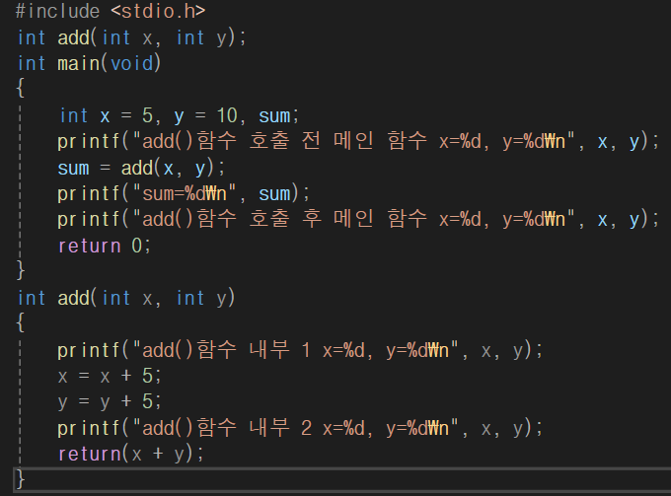Click the main function name

click(x=78, y=64)
